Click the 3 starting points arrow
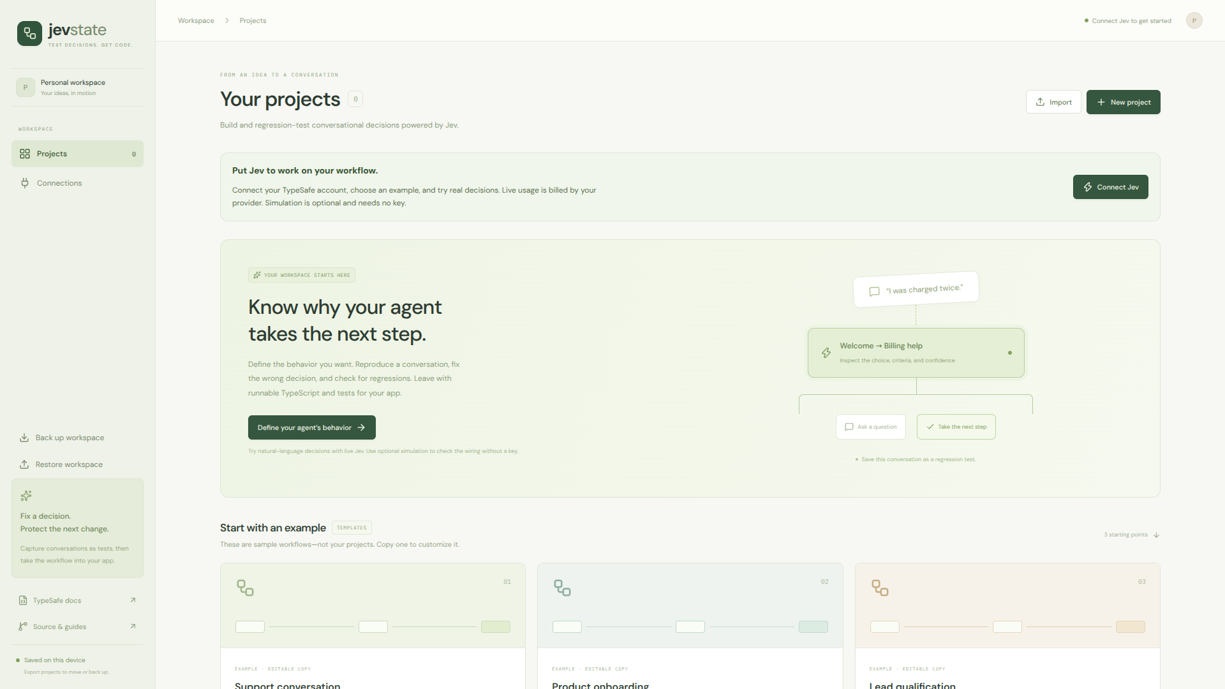 click(x=1156, y=535)
